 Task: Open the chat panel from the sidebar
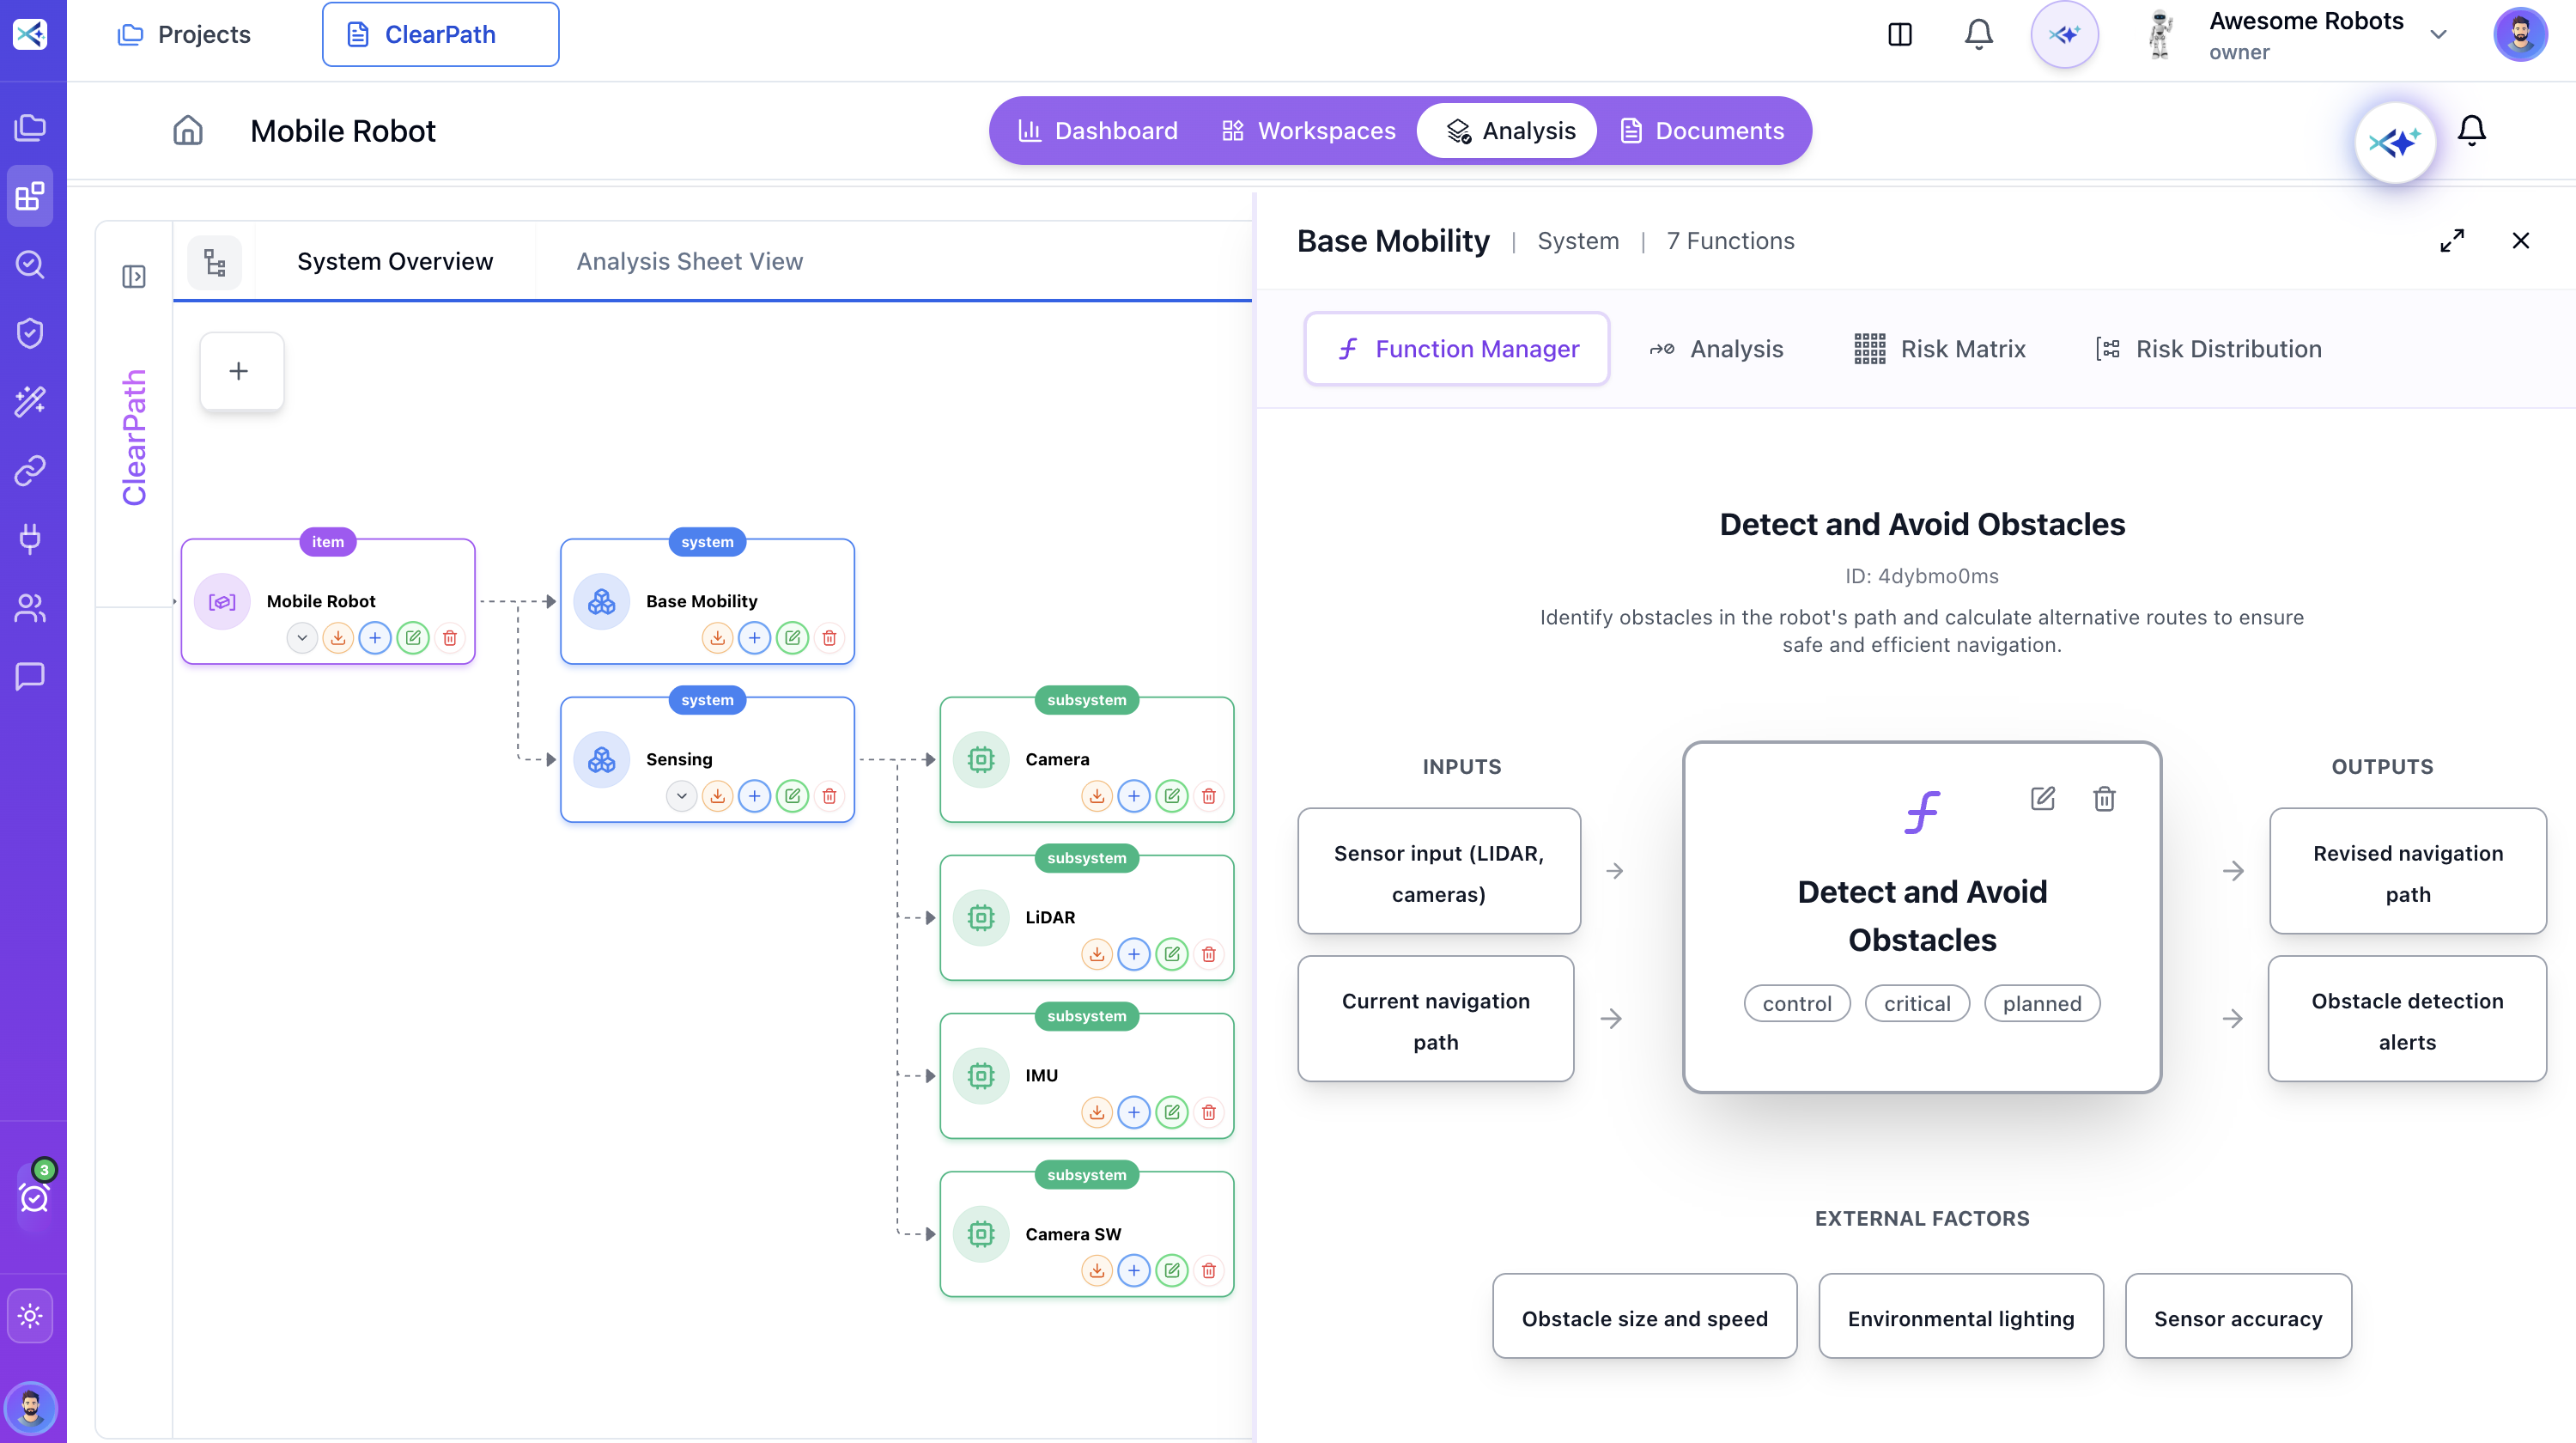pos(30,676)
